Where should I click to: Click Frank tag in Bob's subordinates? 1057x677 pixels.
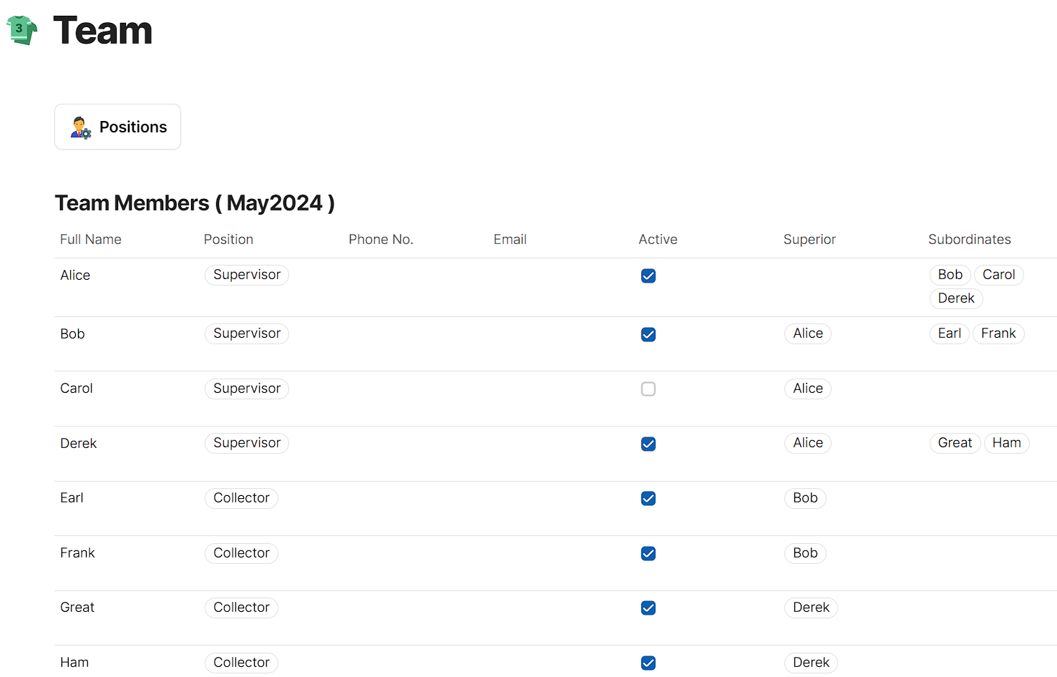[998, 333]
